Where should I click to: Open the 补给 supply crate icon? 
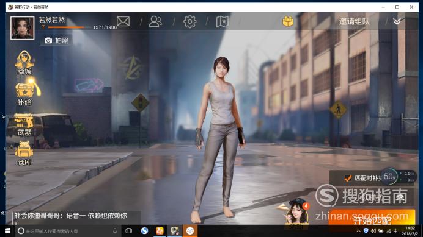(x=26, y=93)
